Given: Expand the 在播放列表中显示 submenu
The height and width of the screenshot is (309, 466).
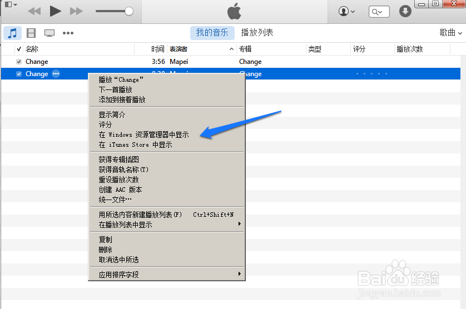Looking at the screenshot, I should tap(167, 225).
